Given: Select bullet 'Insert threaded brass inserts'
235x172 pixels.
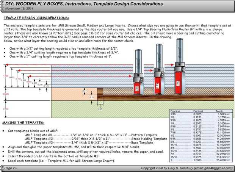Looking at the screenshot, I should tap(53, 156).
